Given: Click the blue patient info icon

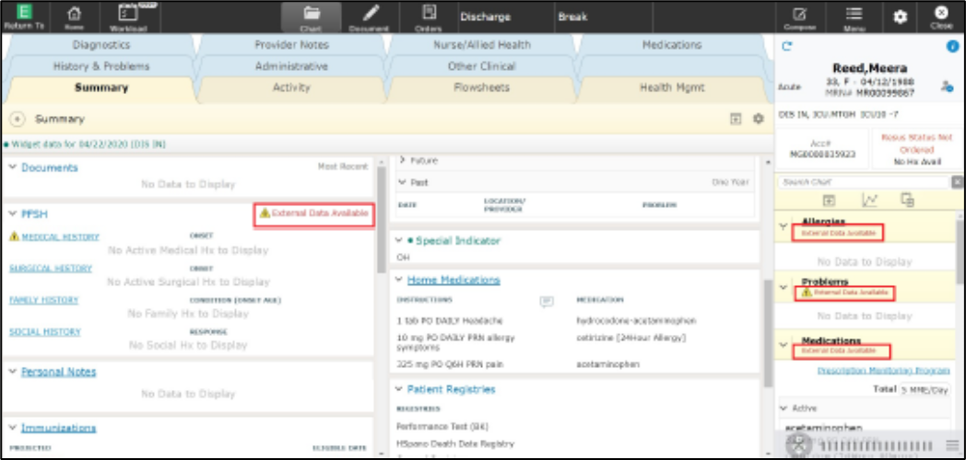Looking at the screenshot, I should tap(953, 46).
